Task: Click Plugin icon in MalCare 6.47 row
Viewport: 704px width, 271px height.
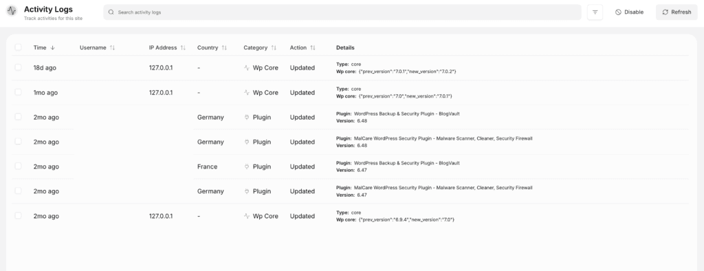Action: click(x=247, y=191)
